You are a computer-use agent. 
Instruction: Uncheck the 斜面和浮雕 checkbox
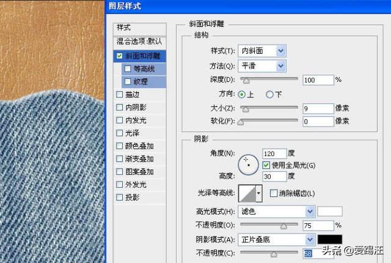(x=120, y=56)
